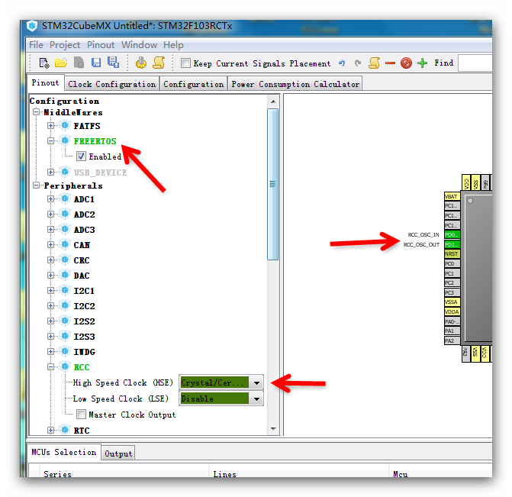Click the red minus collapse icon

[x=390, y=63]
